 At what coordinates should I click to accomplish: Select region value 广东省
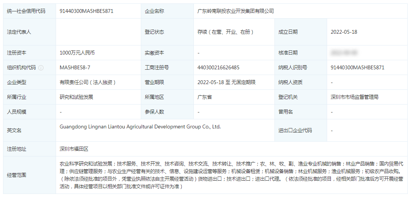[204, 97]
